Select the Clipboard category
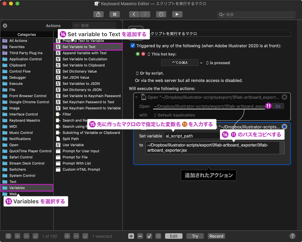 (27, 65)
